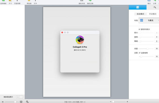Click the 输出 export button

click(149, 2)
